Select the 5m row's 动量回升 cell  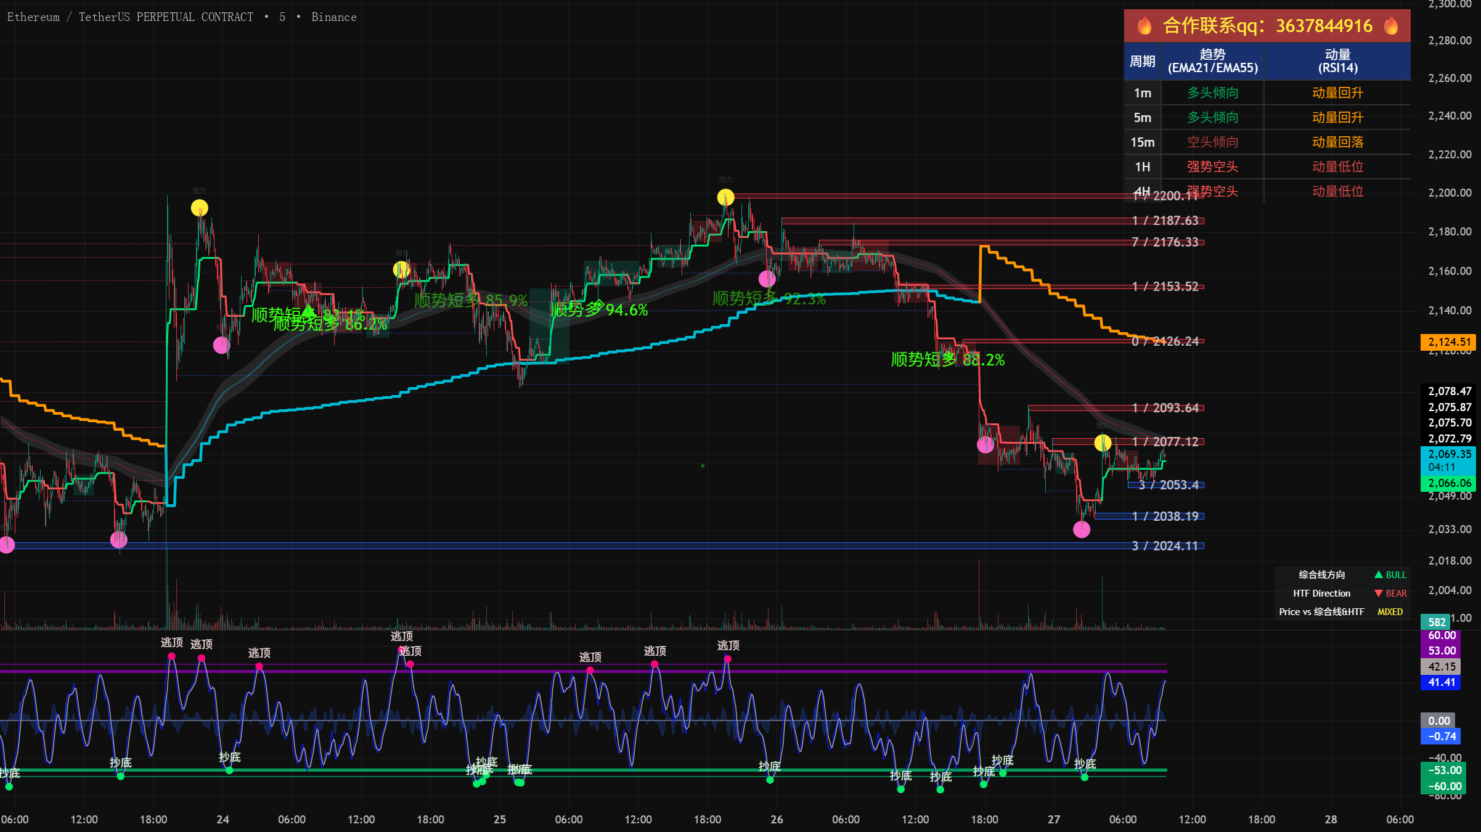1337,117
